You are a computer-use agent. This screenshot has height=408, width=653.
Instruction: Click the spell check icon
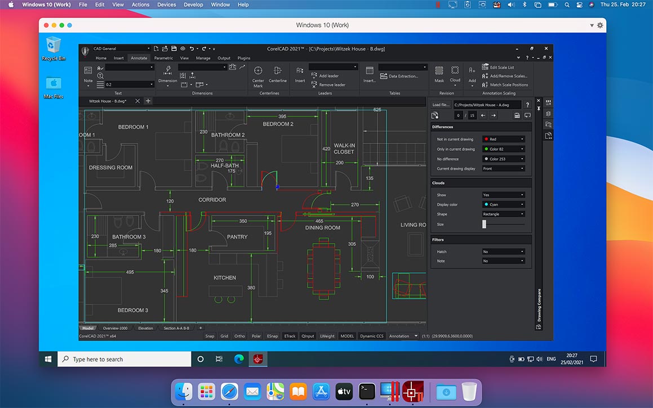tap(100, 68)
